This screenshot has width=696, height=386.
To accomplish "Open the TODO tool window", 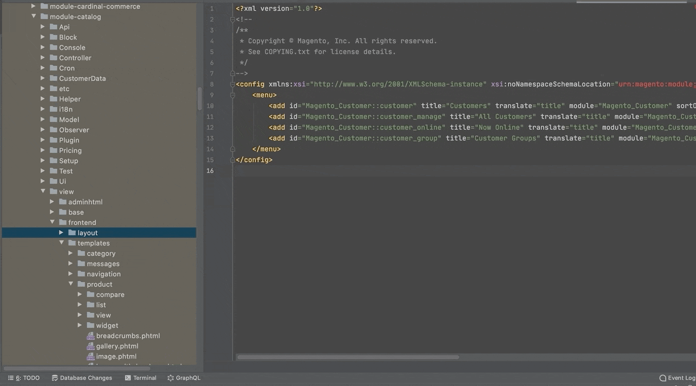I will [x=24, y=378].
